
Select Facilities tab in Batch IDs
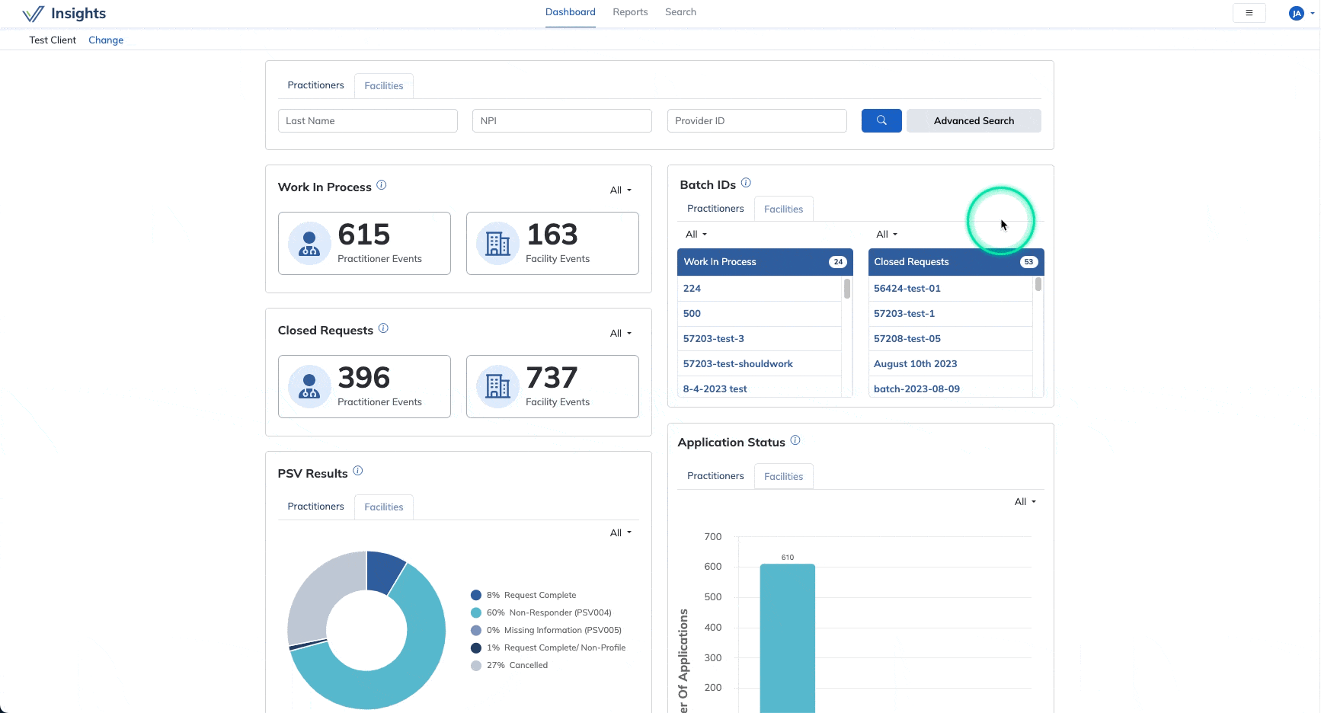[783, 209]
